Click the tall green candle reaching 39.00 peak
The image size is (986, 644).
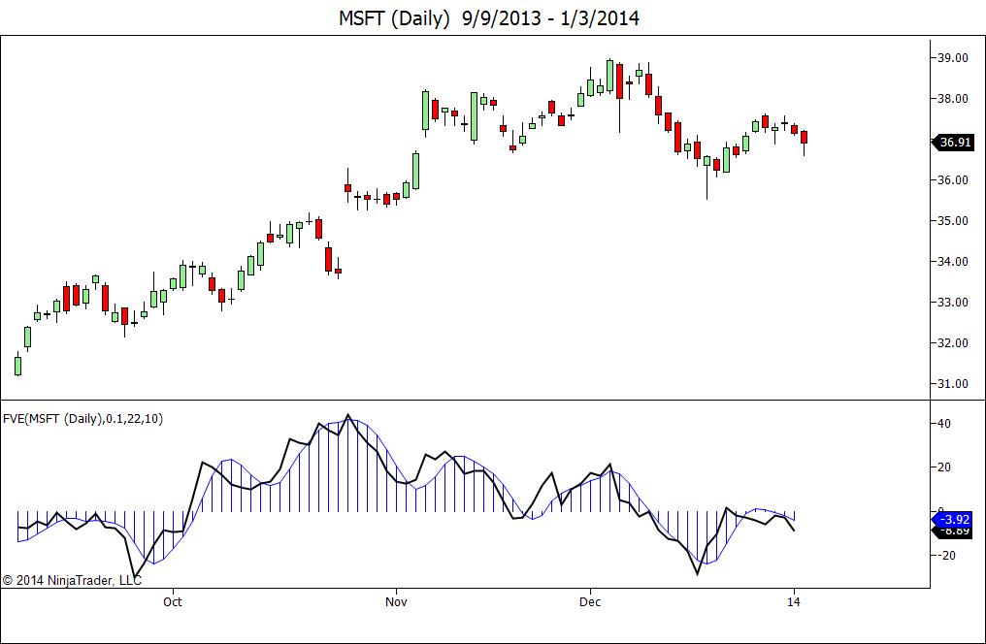tap(610, 76)
